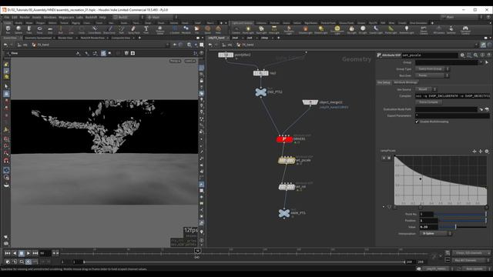493x277 pixels.
Task: Click the parameter pane search icon
Action: 476,55
